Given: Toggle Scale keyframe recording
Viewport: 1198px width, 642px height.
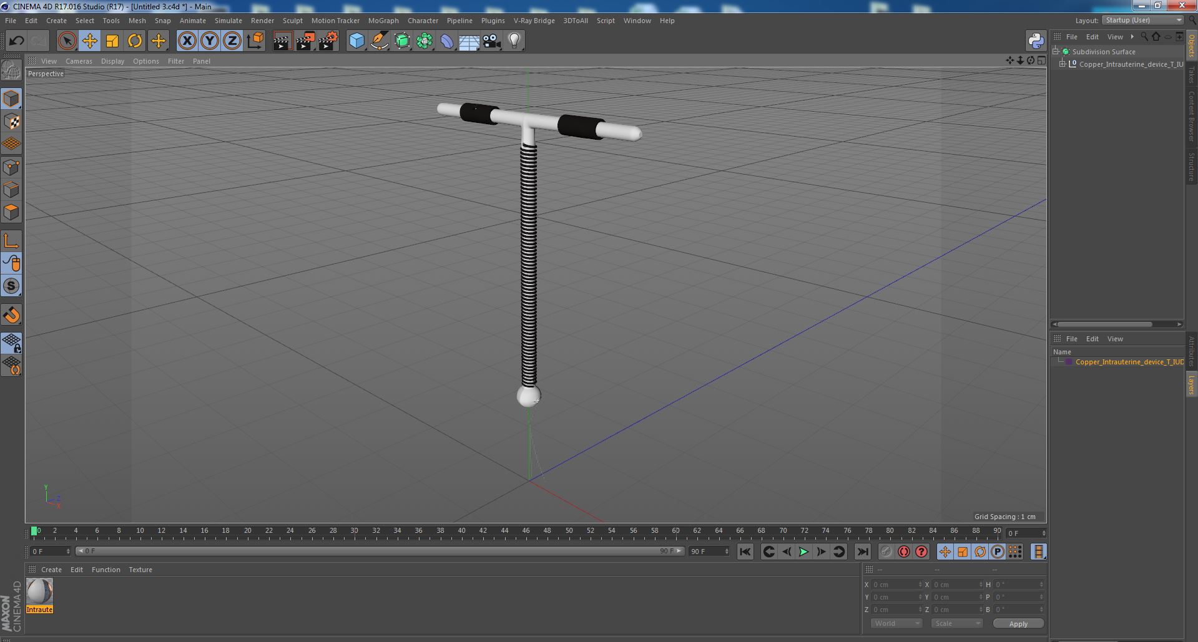Looking at the screenshot, I should click(x=962, y=552).
